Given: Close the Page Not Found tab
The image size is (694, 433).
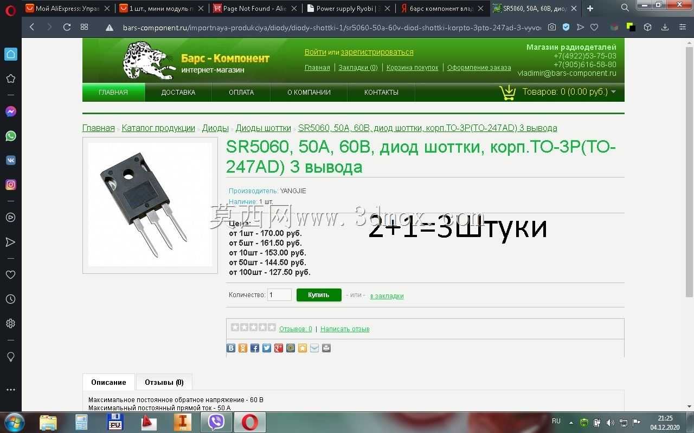Looking at the screenshot, I should coord(293,8).
